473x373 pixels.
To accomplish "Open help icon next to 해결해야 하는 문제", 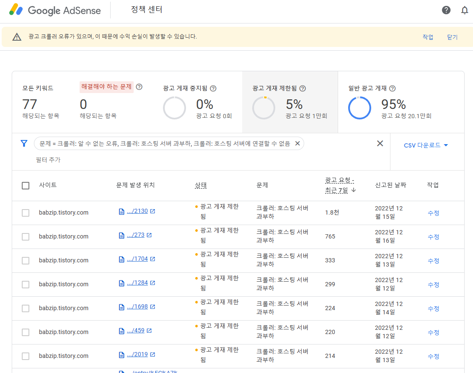I will point(139,87).
